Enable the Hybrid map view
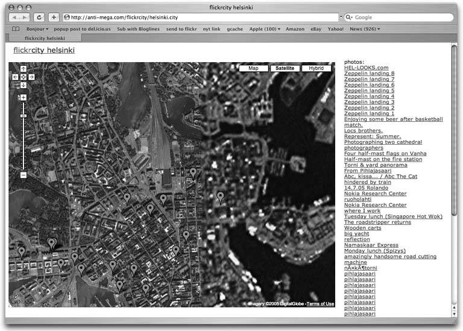Image resolution: width=463 pixels, height=331 pixels. point(316,69)
